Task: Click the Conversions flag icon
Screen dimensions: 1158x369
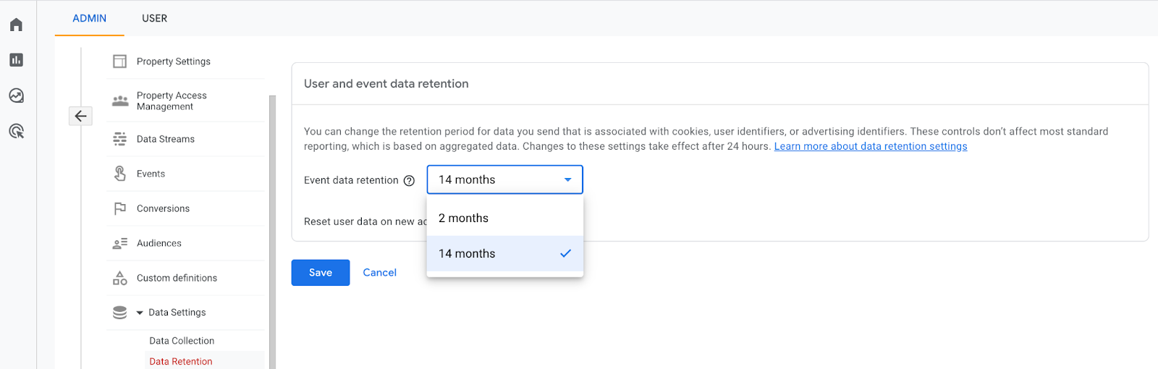Action: tap(120, 208)
